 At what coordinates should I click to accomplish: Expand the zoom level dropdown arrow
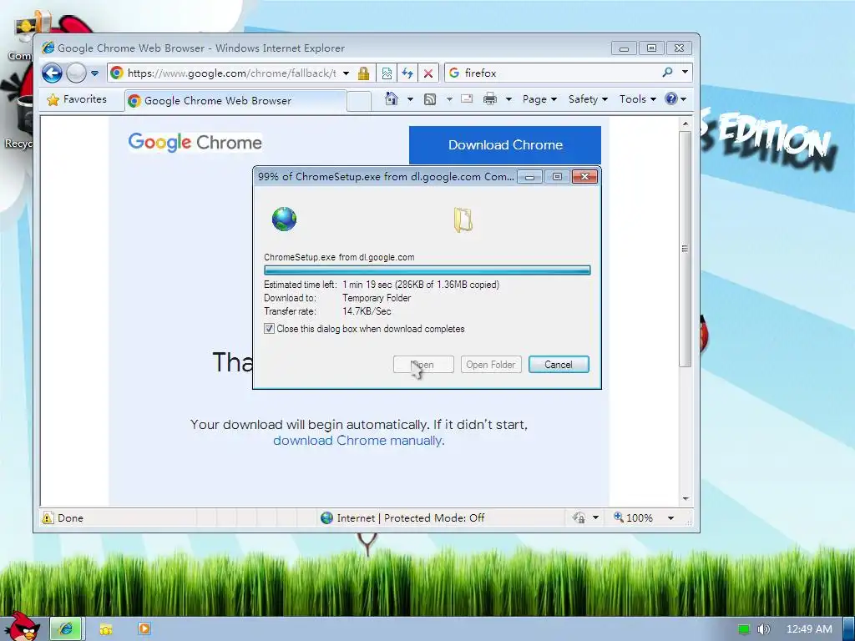point(670,517)
